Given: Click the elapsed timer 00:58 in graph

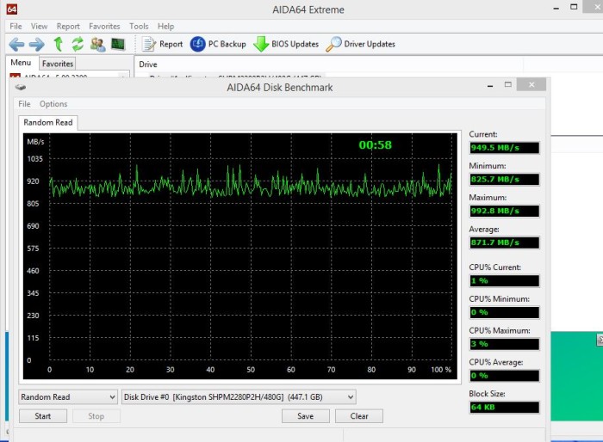Looking at the screenshot, I should click(x=375, y=145).
